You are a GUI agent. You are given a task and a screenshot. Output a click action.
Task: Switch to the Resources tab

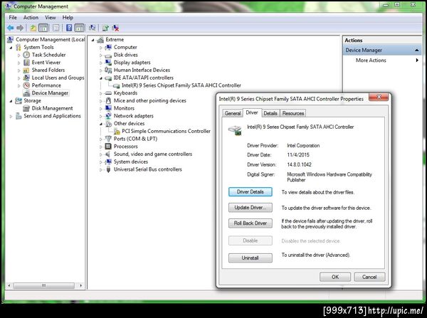tap(293, 113)
